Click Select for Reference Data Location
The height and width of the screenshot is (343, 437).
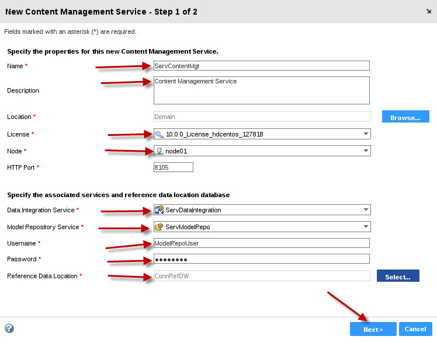[398, 276]
